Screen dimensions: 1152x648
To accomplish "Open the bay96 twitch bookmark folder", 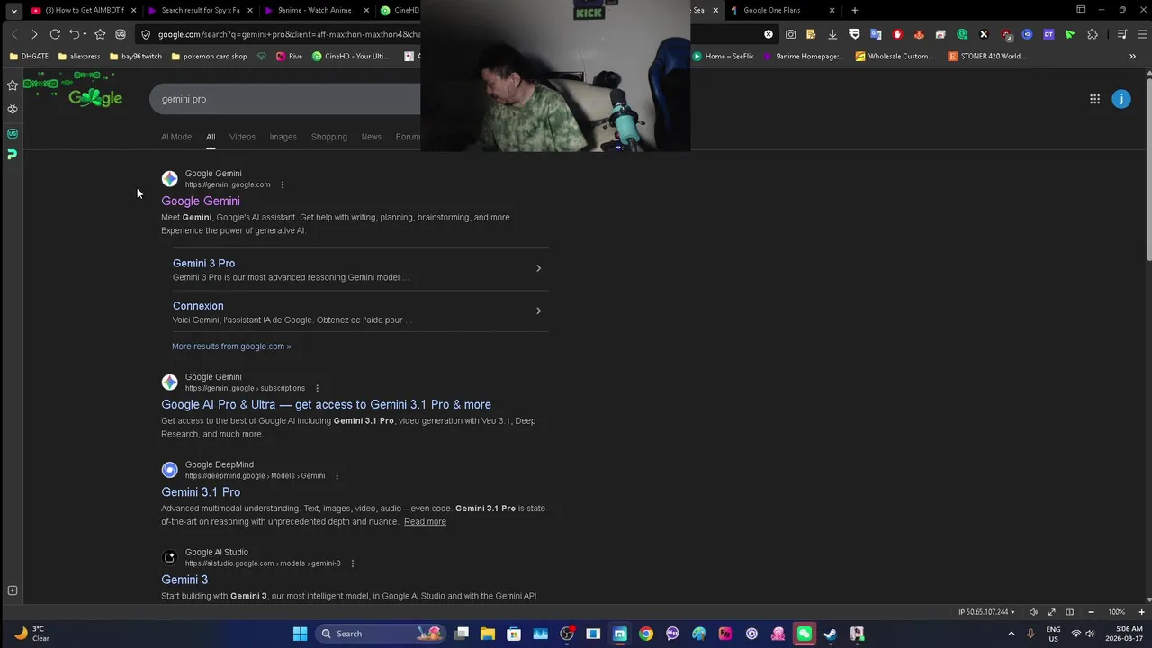I will click(135, 56).
